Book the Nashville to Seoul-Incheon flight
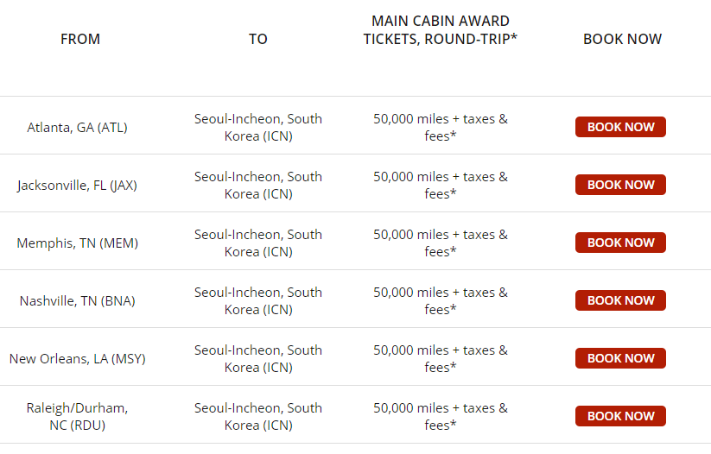The width and height of the screenshot is (711, 454). point(620,300)
